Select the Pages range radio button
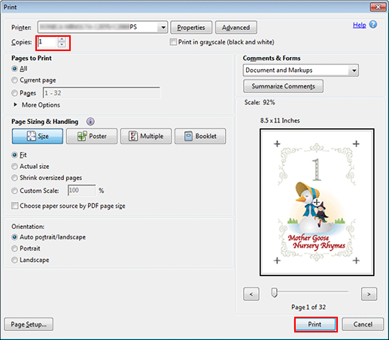This screenshot has height=340, width=389. point(14,93)
